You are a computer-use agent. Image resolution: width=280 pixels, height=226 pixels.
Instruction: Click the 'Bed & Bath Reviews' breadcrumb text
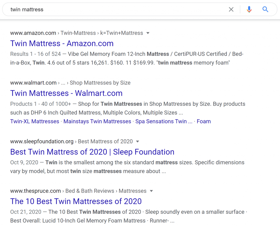click(90, 191)
